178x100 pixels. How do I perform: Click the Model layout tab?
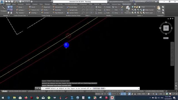coord(5,91)
